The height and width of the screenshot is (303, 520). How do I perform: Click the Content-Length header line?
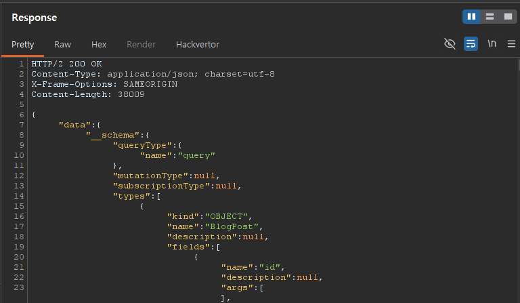(87, 94)
